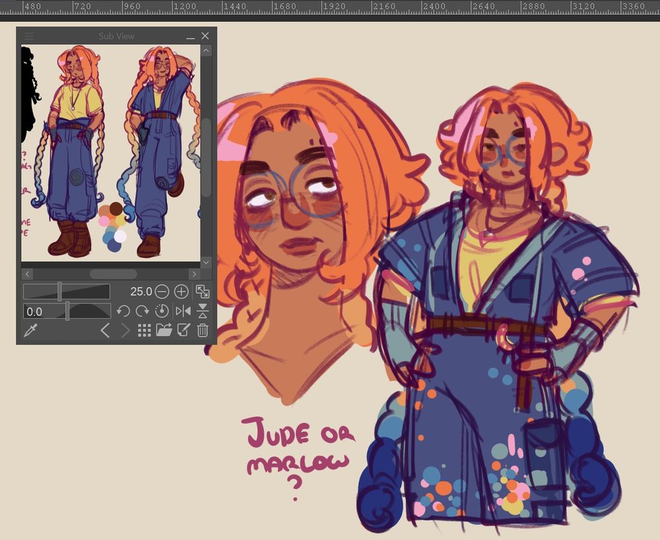
Task: Click the rotation value 0.0
Action: [x=34, y=312]
